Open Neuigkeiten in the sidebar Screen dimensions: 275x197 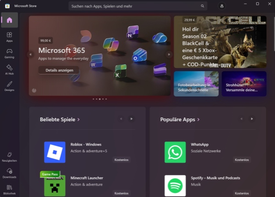(x=10, y=157)
